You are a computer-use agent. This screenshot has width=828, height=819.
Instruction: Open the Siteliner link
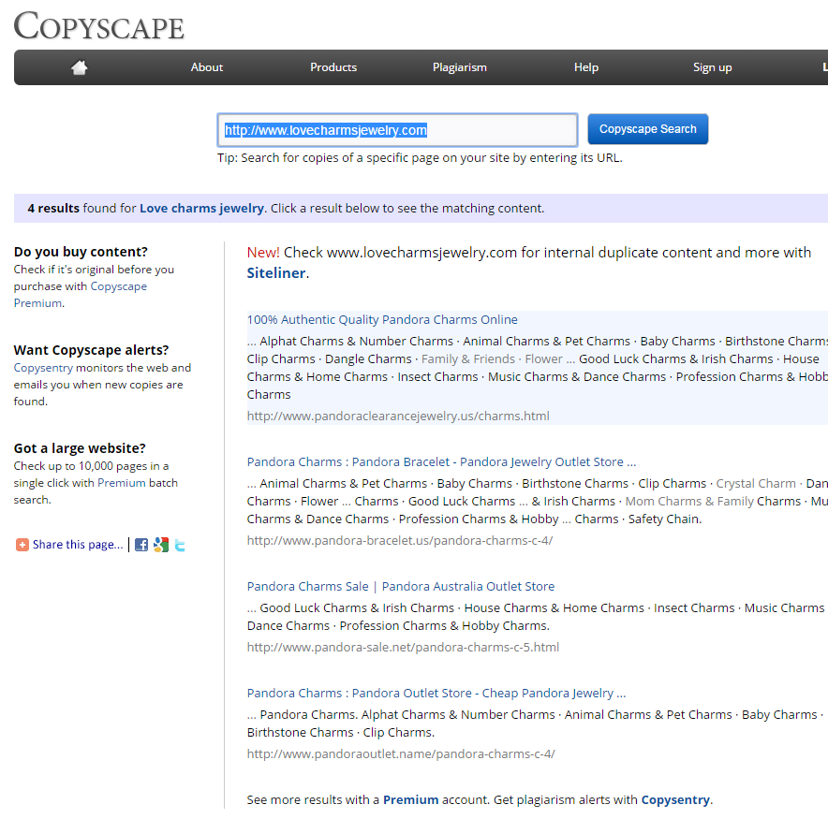[276, 272]
